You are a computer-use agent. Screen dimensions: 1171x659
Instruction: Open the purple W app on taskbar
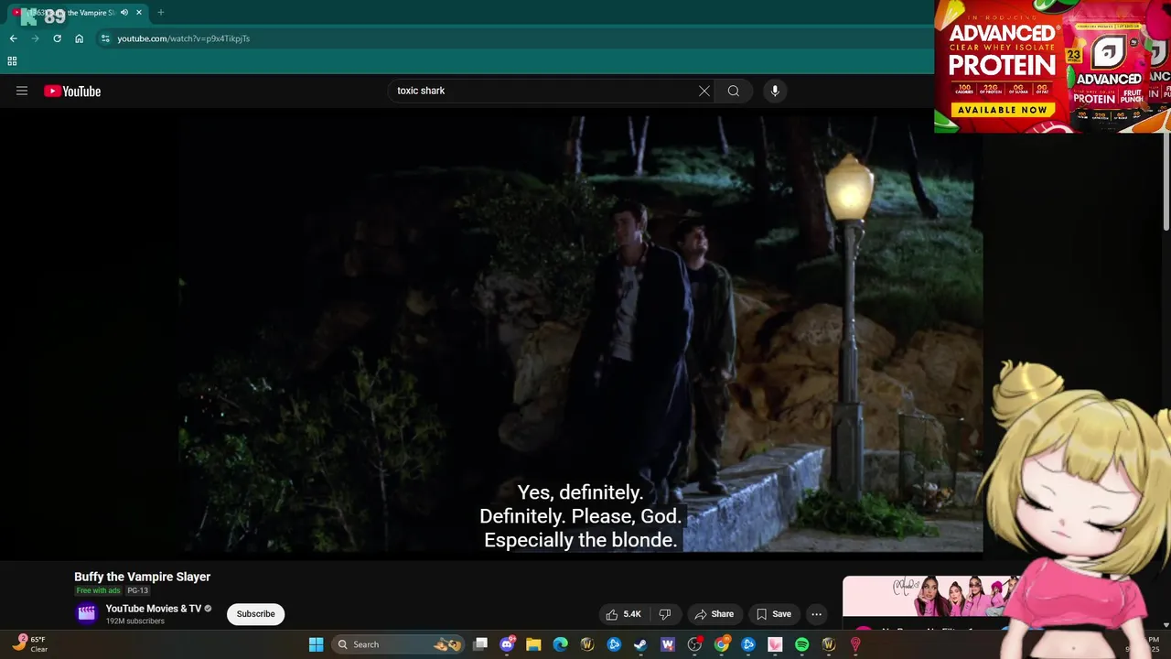668,644
